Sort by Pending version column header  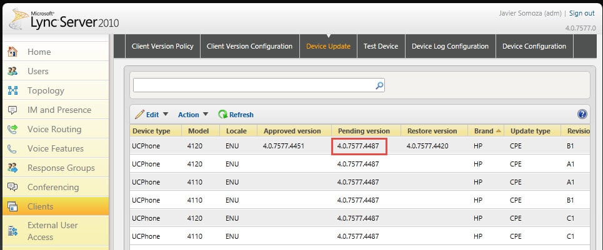click(x=366, y=131)
